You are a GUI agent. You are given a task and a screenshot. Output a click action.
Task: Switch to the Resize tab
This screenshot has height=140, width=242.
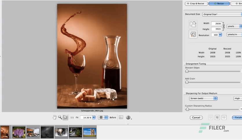click(219, 3)
